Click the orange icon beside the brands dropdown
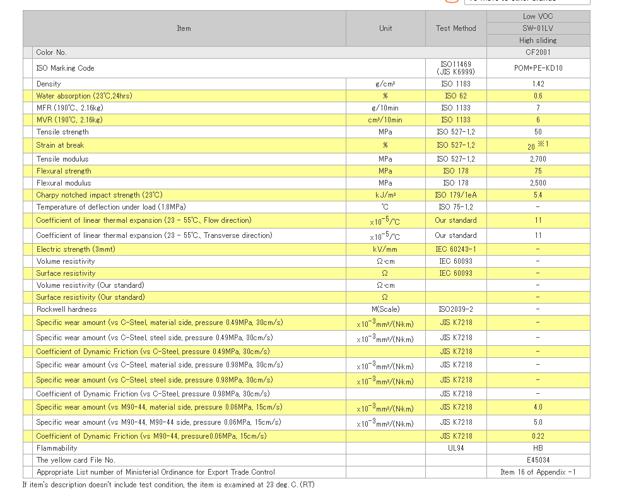Viewport: 641px width, 498px height. click(x=451, y=1)
